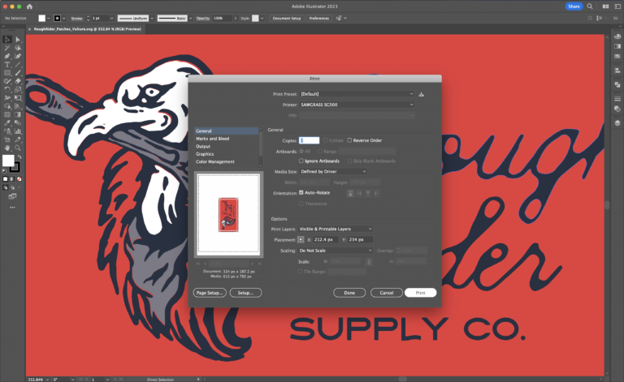Select General in print options list
Image resolution: width=624 pixels, height=382 pixels.
(227, 131)
